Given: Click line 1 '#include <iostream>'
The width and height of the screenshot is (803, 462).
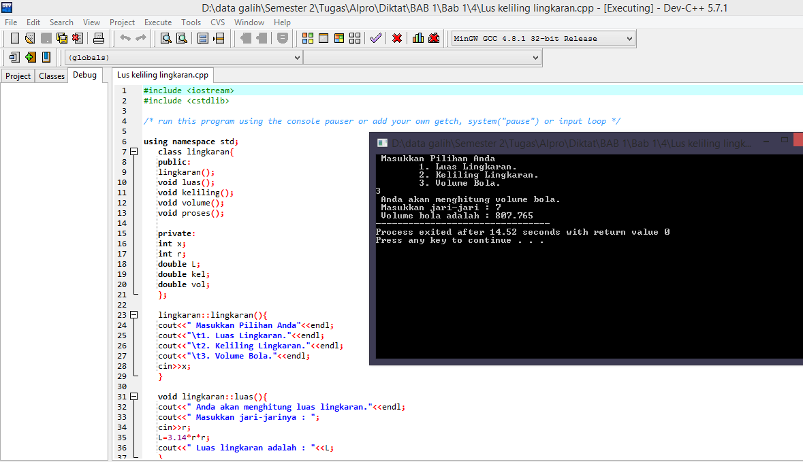Looking at the screenshot, I should [189, 90].
